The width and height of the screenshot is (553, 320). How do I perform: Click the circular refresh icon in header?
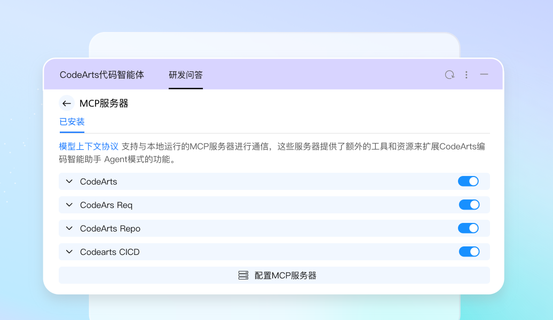coord(449,75)
